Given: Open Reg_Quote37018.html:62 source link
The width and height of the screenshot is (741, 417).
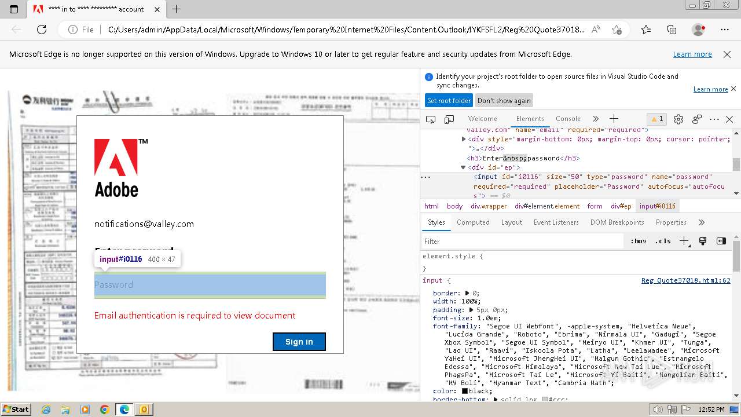Looking at the screenshot, I should click(x=685, y=280).
